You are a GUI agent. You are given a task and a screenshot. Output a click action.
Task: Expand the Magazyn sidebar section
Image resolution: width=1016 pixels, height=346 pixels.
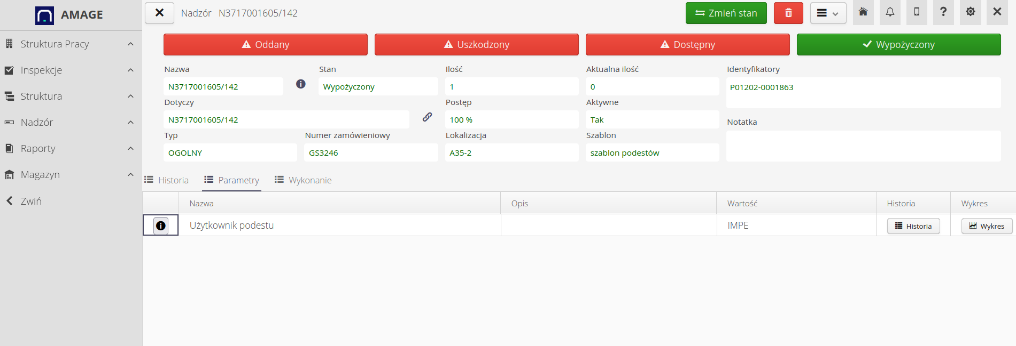71,174
